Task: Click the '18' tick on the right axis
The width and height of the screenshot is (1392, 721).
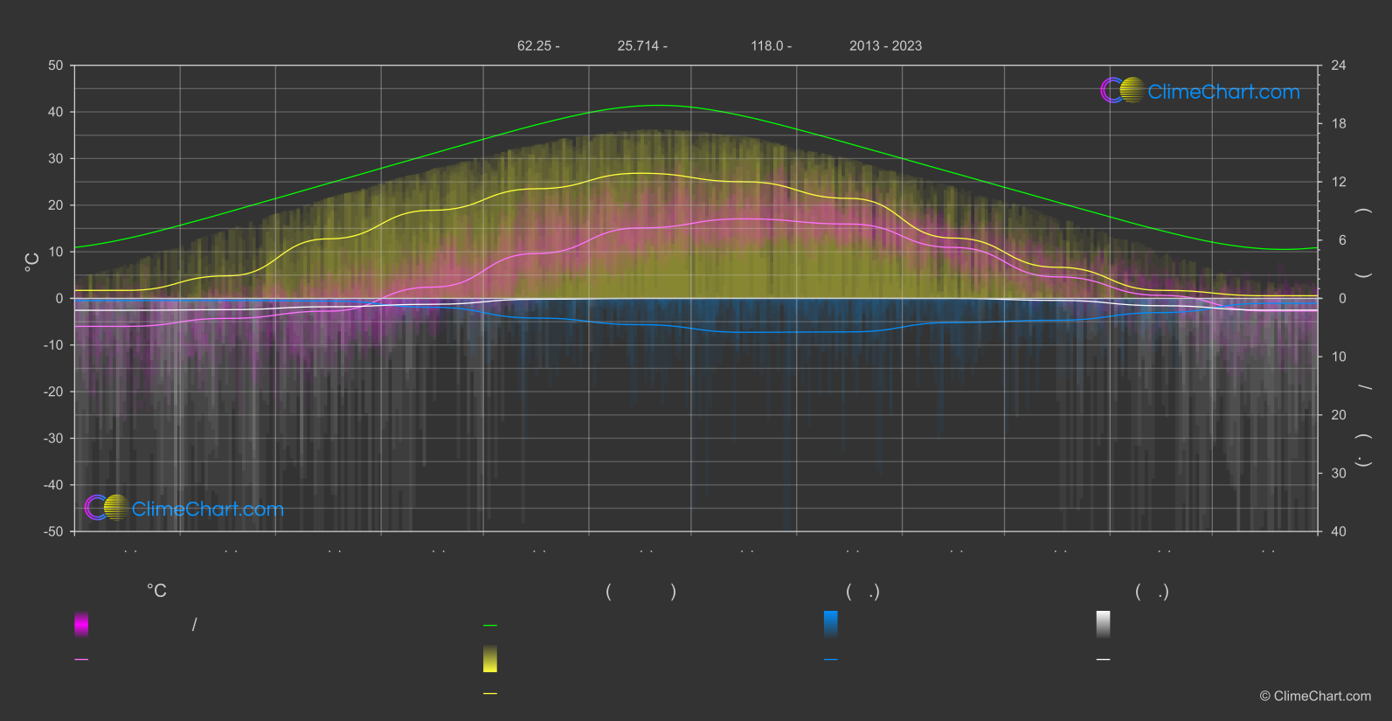Action: (1339, 124)
